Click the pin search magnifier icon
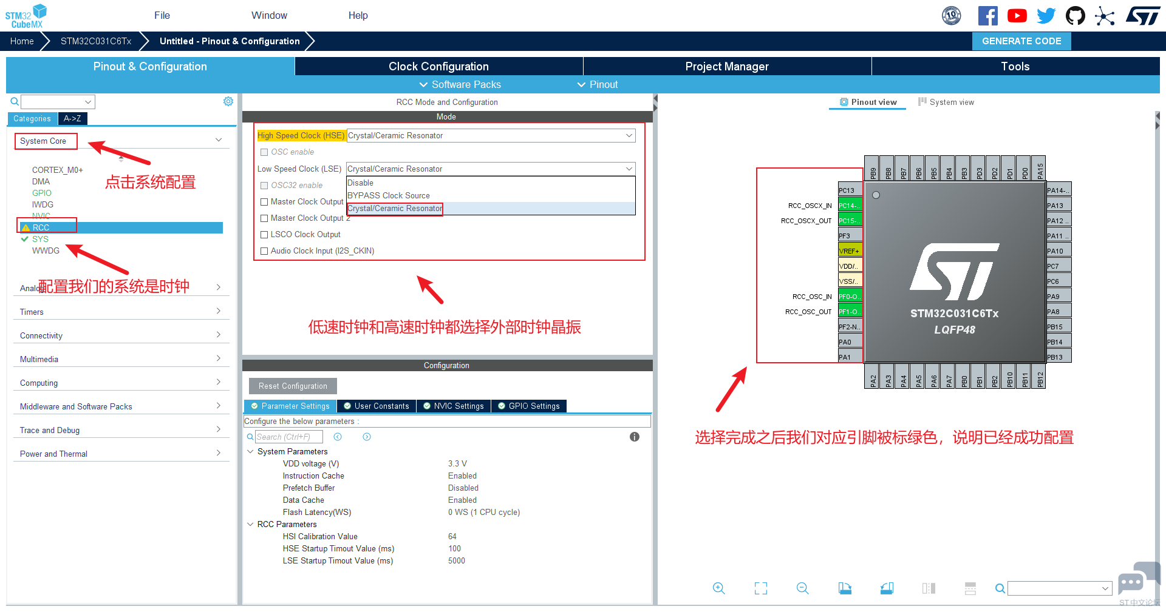1166x612 pixels. tap(1000, 588)
